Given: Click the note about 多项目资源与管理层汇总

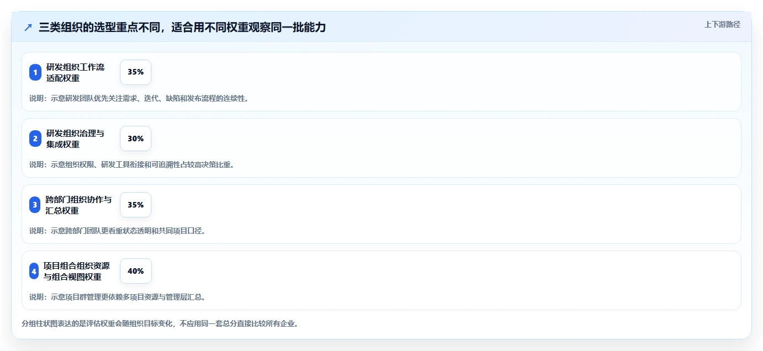Looking at the screenshot, I should [x=117, y=297].
